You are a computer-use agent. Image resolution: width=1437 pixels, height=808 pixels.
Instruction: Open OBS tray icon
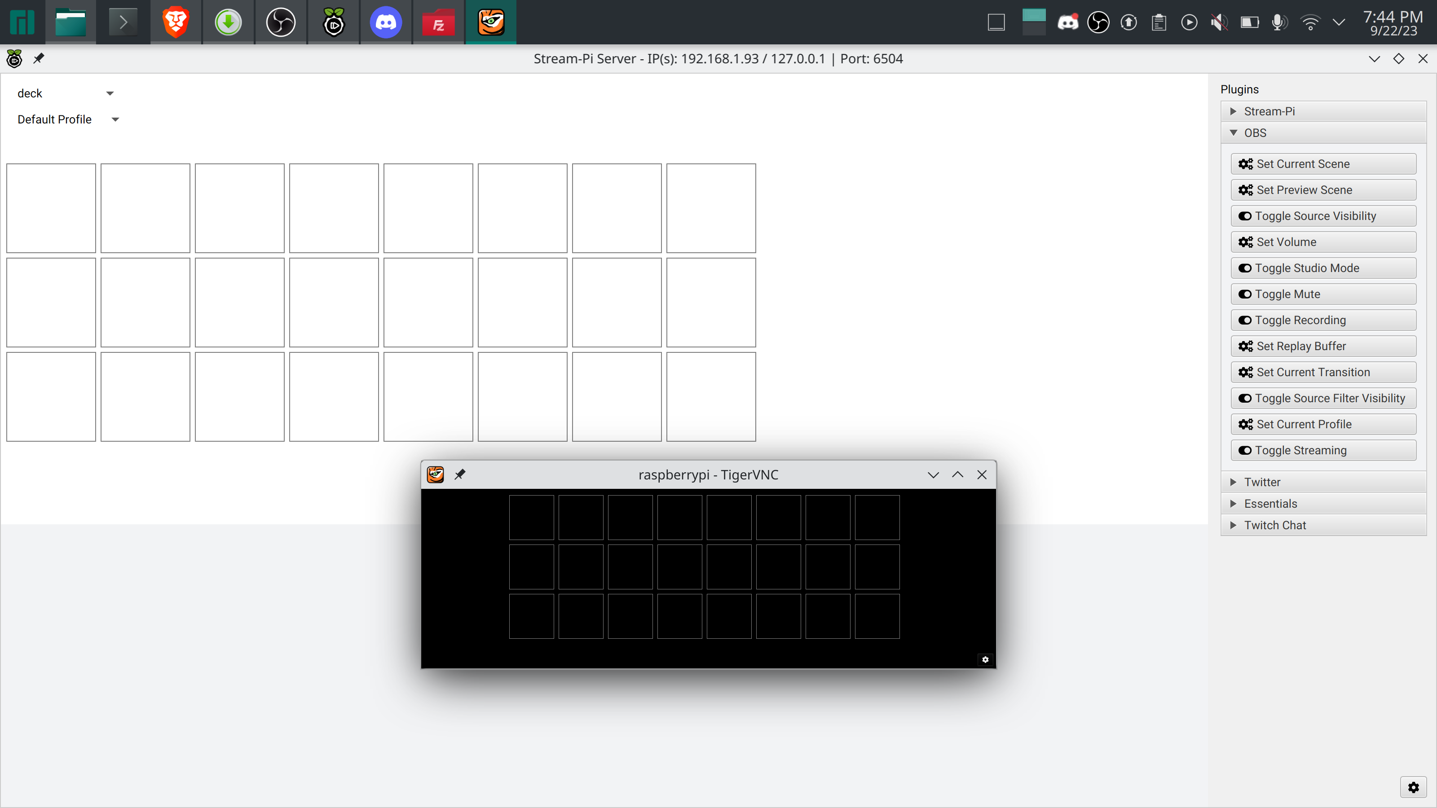click(1098, 22)
